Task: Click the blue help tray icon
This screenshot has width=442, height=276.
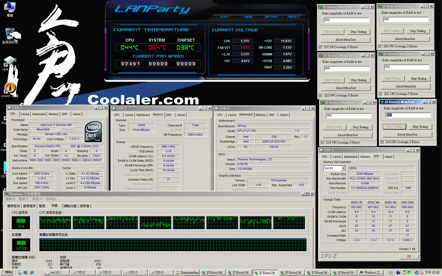Action: (x=398, y=273)
